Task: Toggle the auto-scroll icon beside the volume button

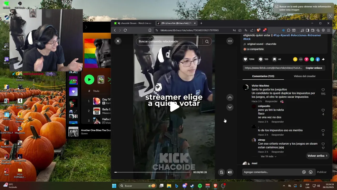Action: pos(222,172)
